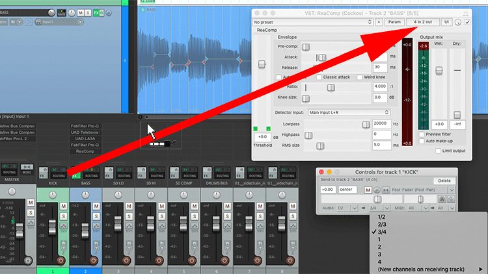Solo the SD LO mixer channel
Image resolution: width=488 pixels, height=274 pixels.
(x=129, y=216)
